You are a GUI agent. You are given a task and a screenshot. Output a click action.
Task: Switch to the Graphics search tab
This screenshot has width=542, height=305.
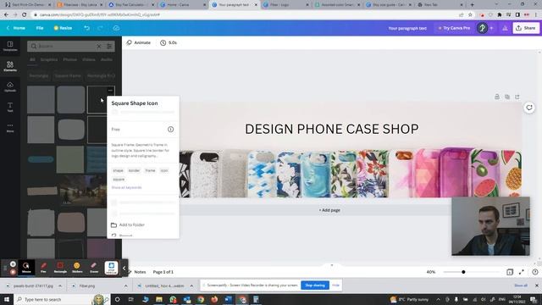point(49,59)
